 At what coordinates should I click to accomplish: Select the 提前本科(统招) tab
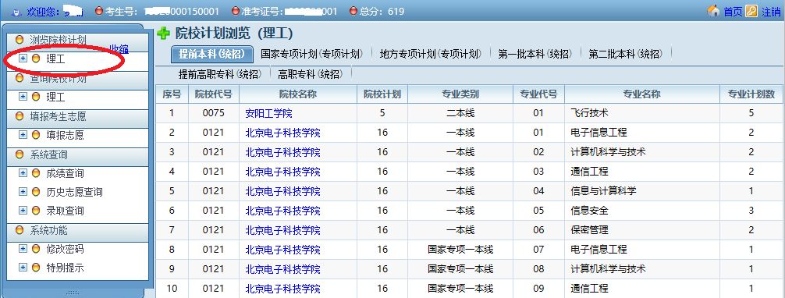pyautogui.click(x=211, y=54)
